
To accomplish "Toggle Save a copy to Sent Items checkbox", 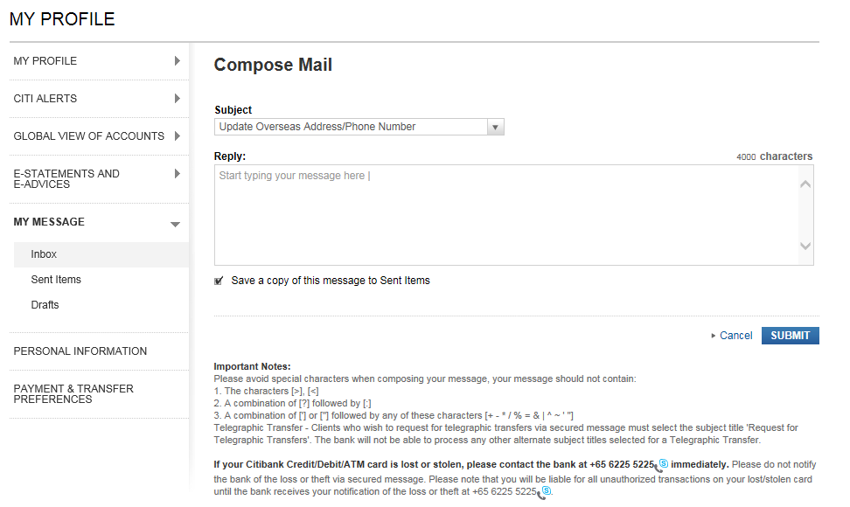I will point(219,281).
